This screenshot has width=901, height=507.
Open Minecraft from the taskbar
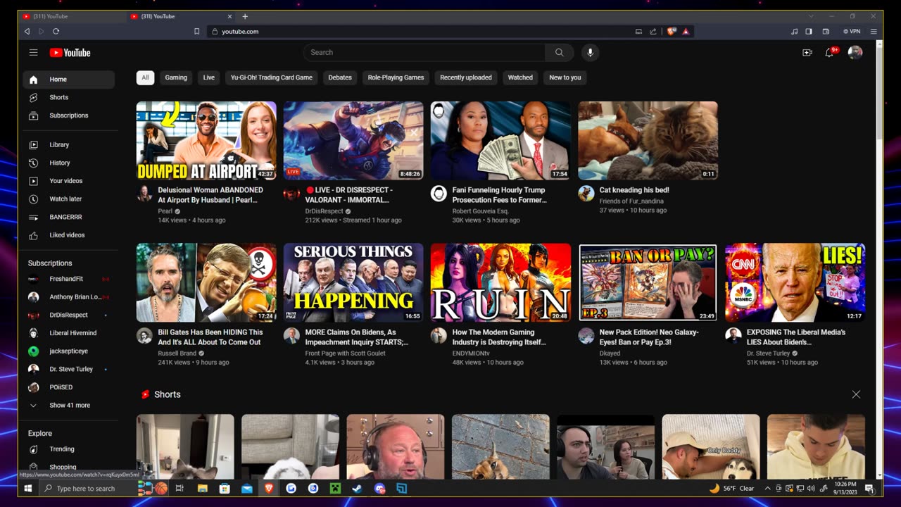click(x=335, y=488)
